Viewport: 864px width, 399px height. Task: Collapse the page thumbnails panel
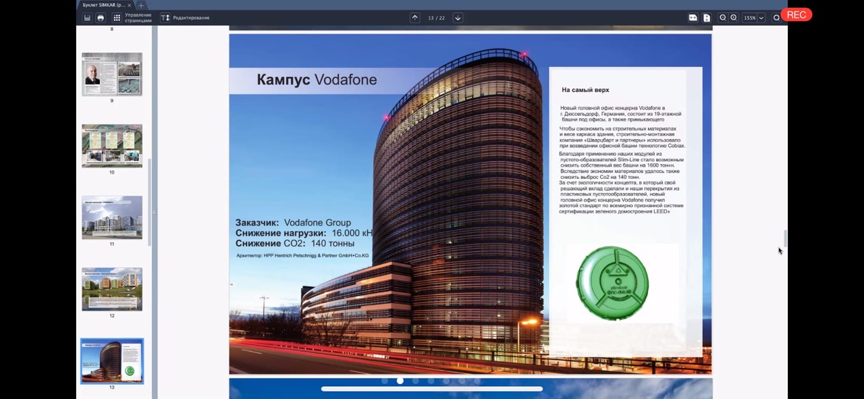tap(154, 212)
